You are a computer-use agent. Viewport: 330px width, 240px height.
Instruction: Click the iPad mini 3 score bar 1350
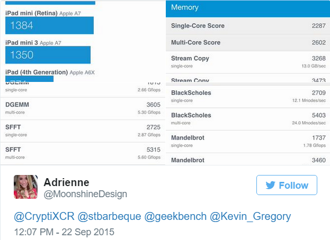[48, 55]
